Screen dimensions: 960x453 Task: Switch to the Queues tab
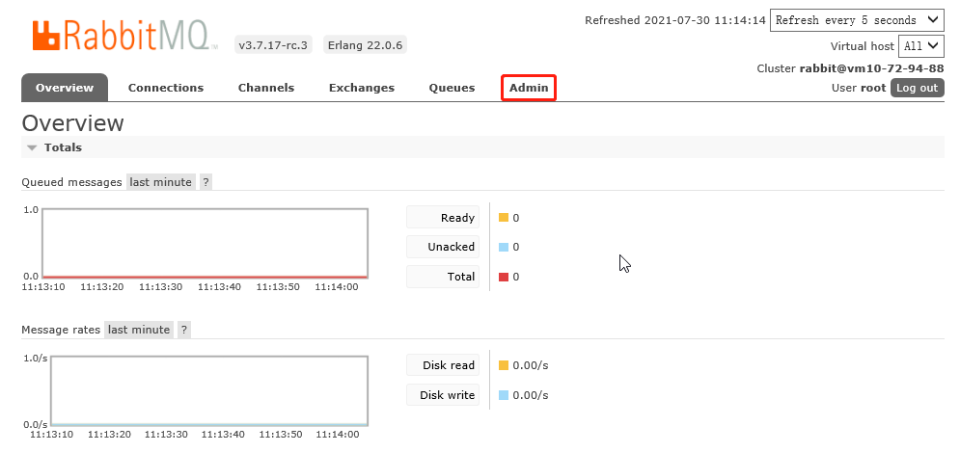pyautogui.click(x=452, y=88)
